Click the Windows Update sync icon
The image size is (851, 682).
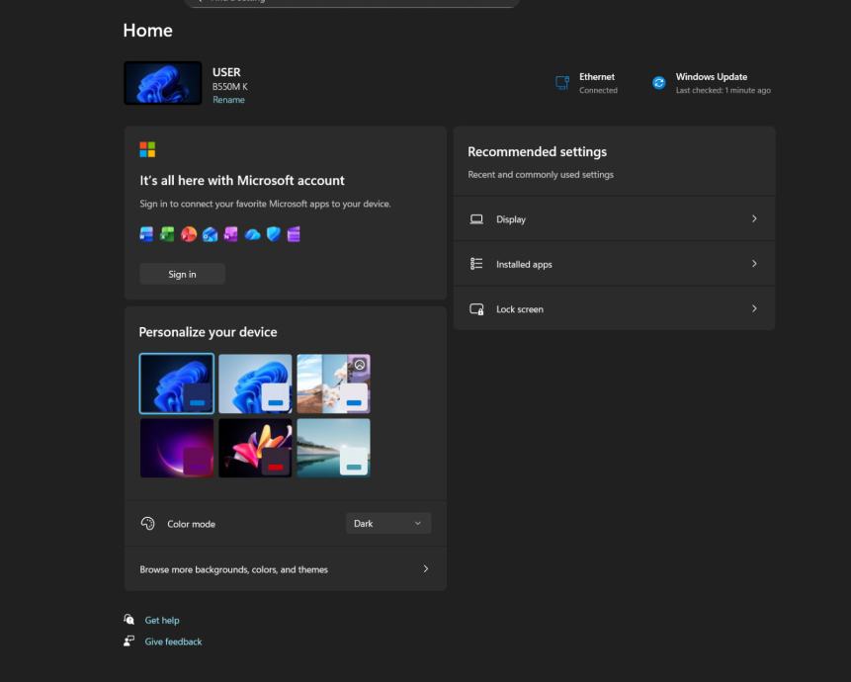pos(659,83)
